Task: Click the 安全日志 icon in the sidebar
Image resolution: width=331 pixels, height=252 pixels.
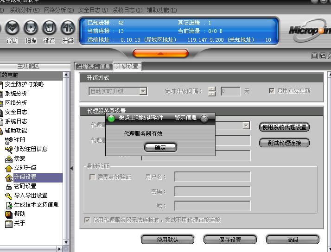Action: click(x=1, y=113)
